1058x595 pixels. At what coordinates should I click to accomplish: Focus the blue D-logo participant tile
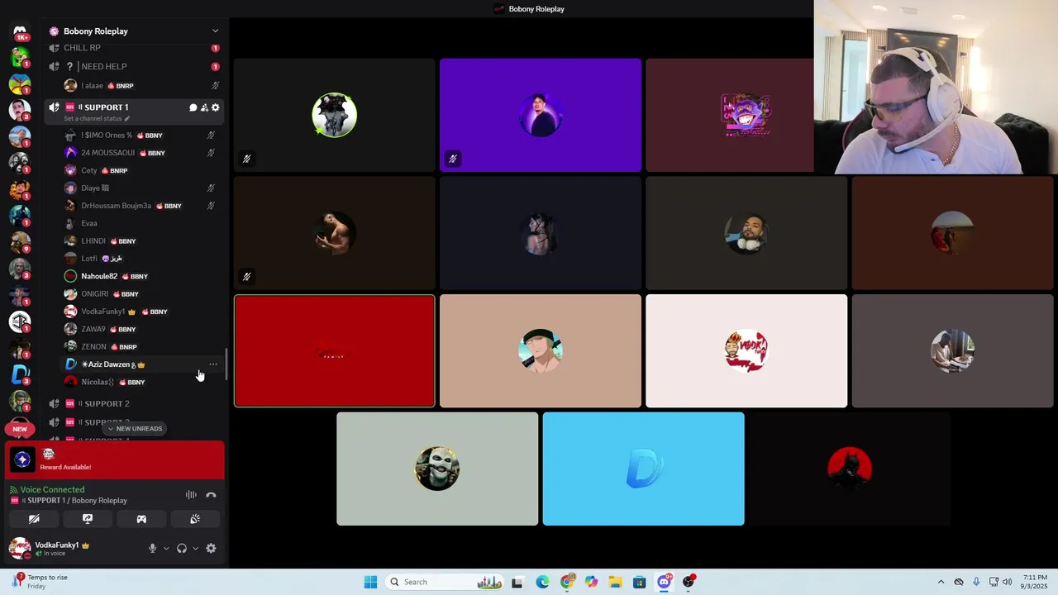(x=644, y=469)
